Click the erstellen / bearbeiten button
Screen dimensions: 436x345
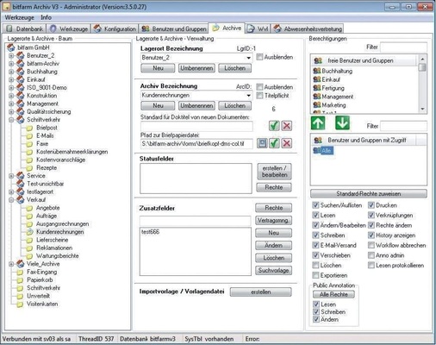pyautogui.click(x=274, y=172)
